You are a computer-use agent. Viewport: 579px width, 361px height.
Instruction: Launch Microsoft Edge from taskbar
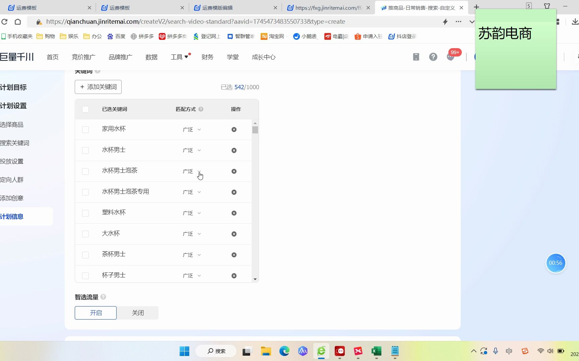click(x=284, y=351)
